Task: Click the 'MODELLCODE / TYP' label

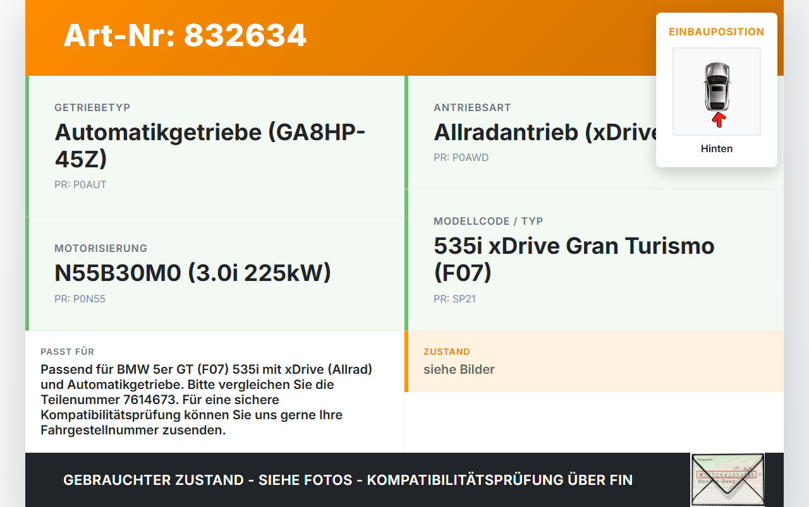Action: click(489, 222)
